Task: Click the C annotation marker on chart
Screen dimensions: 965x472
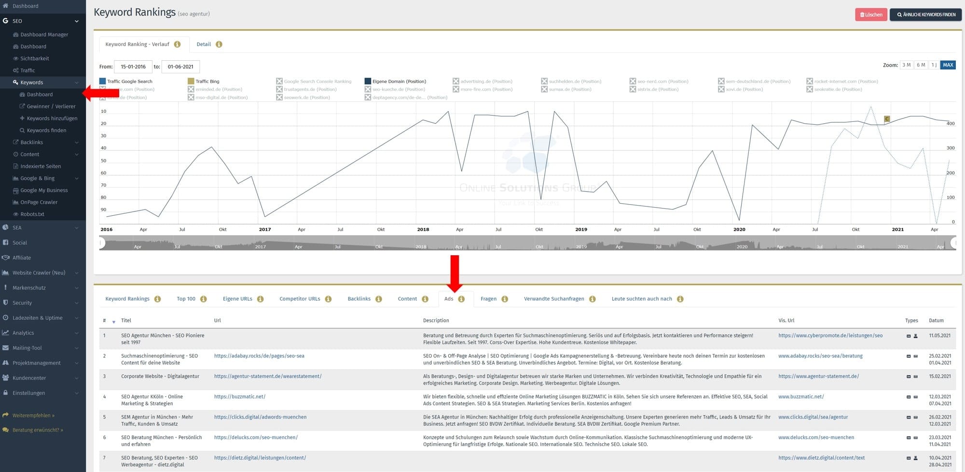Action: click(887, 119)
